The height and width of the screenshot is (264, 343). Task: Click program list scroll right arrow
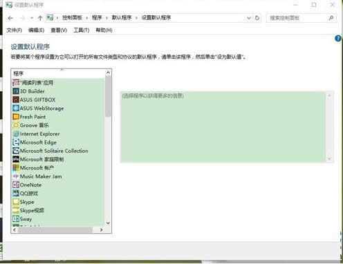tap(101, 229)
